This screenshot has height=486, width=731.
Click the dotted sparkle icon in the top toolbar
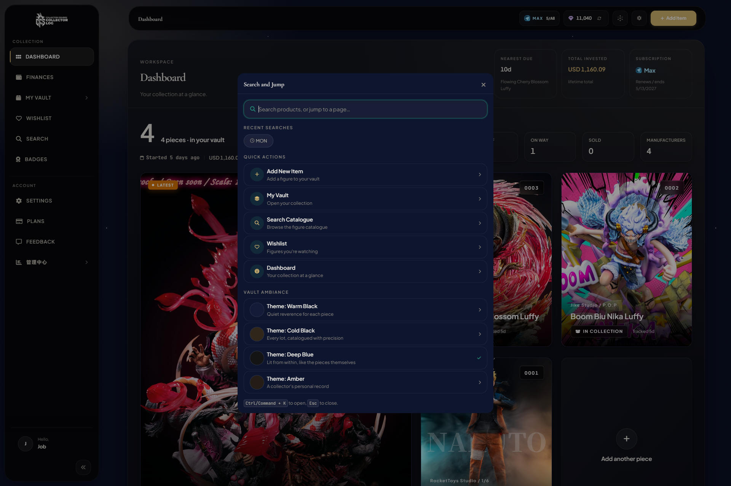620,18
